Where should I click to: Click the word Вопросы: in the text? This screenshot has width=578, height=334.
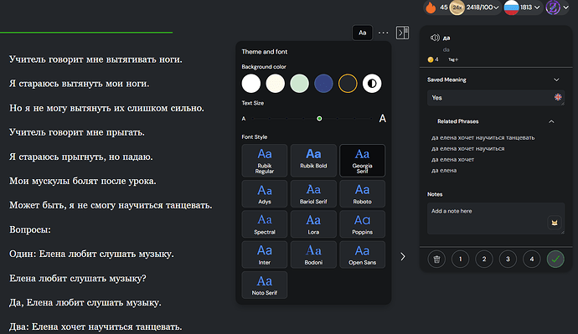pos(30,229)
